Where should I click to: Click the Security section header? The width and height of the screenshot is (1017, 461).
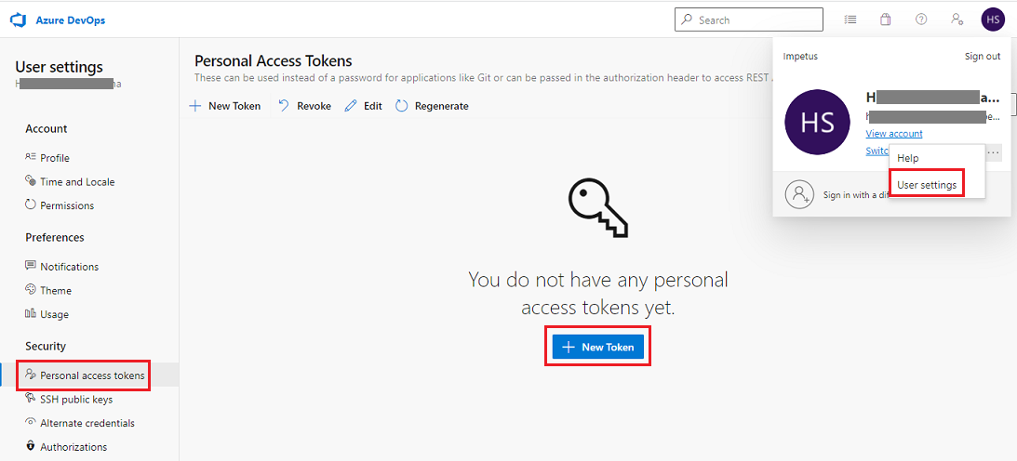[46, 347]
